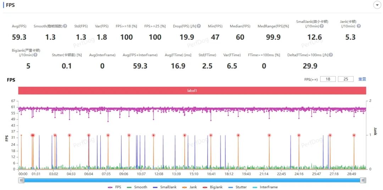Click BigJank marker near 16:41
This screenshot has height=190, width=383.
pyautogui.click(x=211, y=135)
